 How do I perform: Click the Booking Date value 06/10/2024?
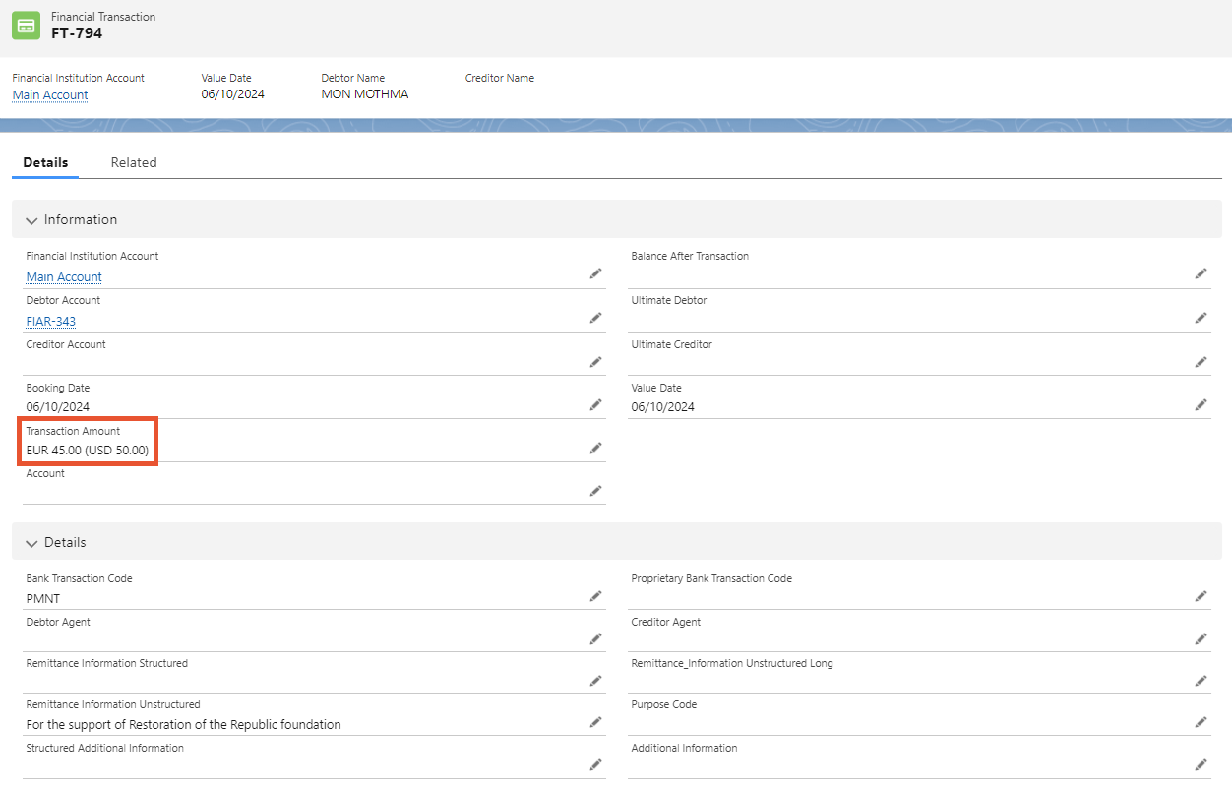(58, 407)
